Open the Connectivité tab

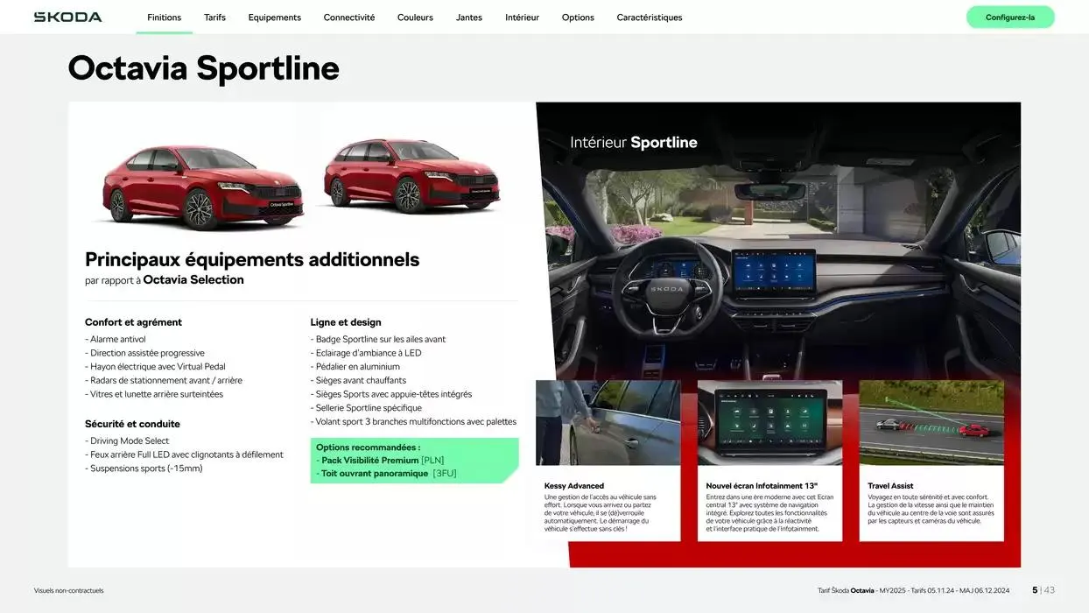[348, 18]
